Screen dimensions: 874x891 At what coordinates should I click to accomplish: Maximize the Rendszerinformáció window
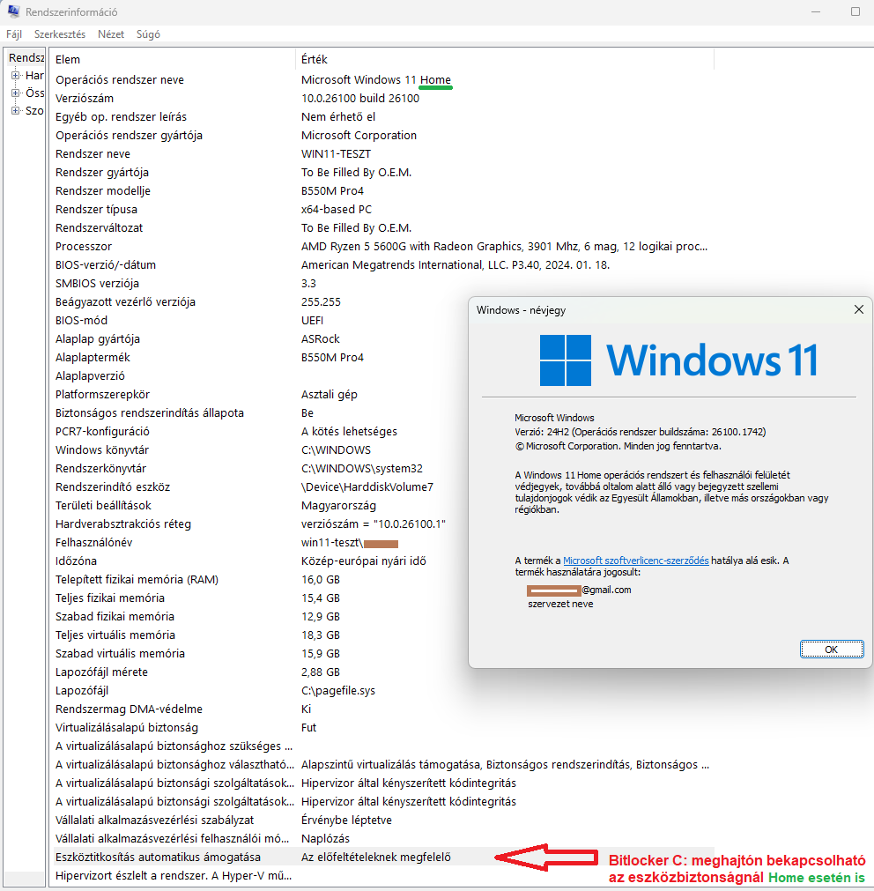855,11
